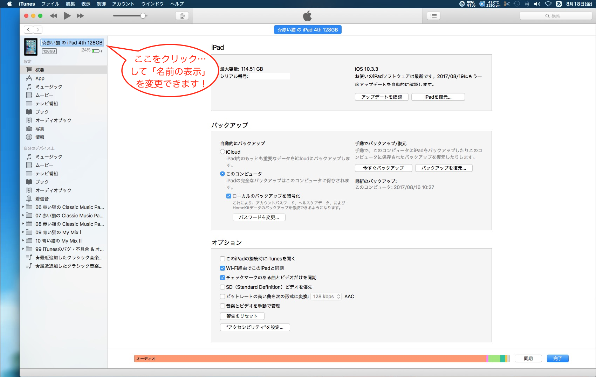Click the device name text field

pos(72,43)
